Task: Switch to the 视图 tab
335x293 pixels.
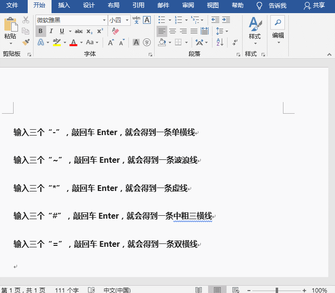Action: click(x=213, y=5)
